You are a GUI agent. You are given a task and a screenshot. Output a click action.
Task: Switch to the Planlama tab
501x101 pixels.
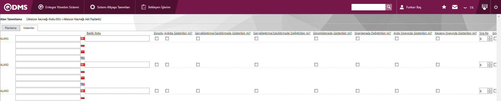pyautogui.click(x=11, y=28)
